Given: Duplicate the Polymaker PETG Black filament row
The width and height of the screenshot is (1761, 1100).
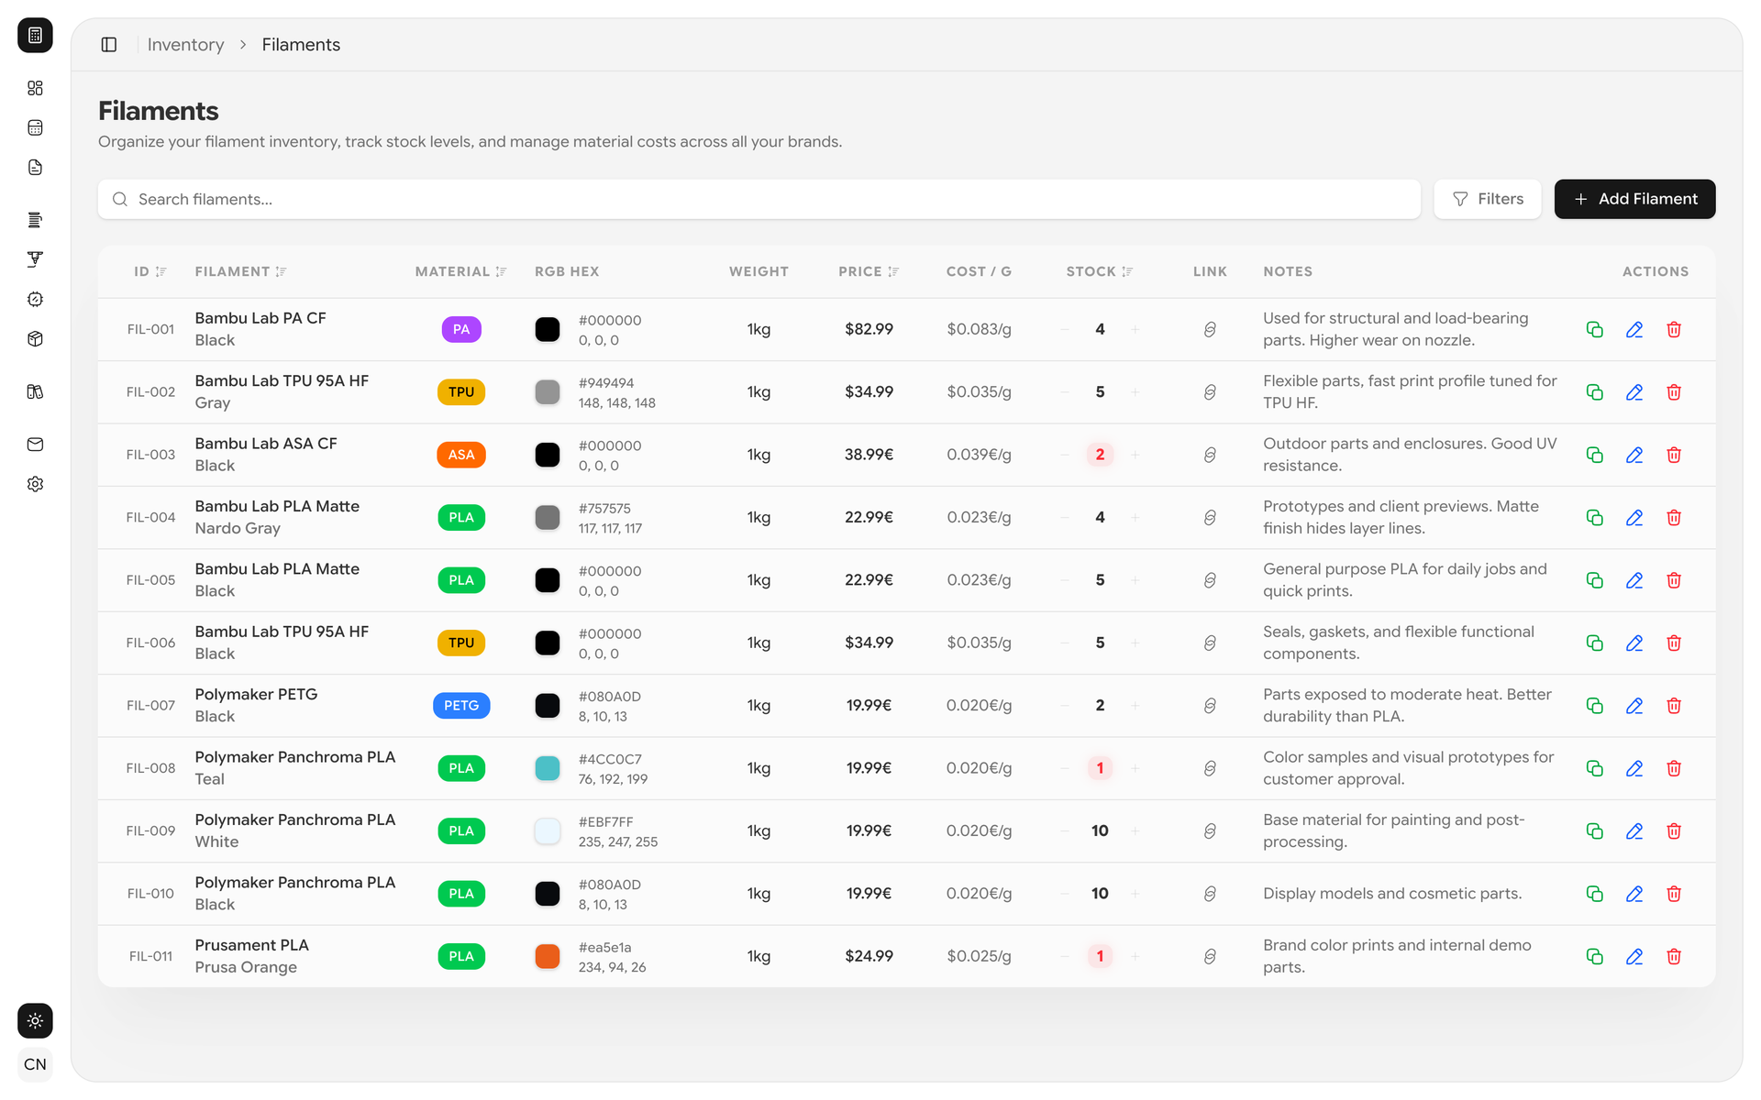Looking at the screenshot, I should click(1594, 706).
